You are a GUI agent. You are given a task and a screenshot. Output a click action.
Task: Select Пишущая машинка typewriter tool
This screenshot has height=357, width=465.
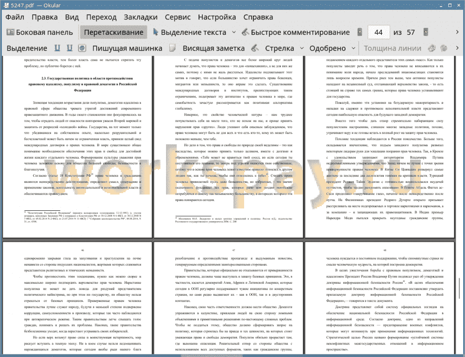[127, 48]
